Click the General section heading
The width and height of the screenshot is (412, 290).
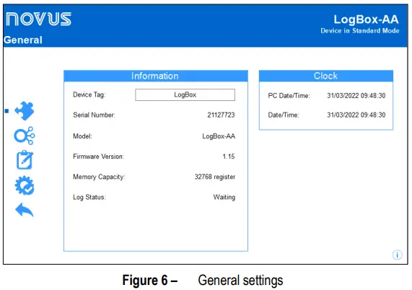[x=23, y=40]
